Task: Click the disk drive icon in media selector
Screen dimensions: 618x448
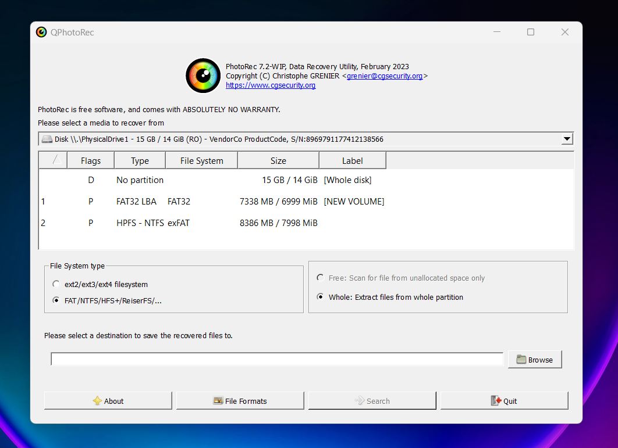Action: [x=47, y=139]
